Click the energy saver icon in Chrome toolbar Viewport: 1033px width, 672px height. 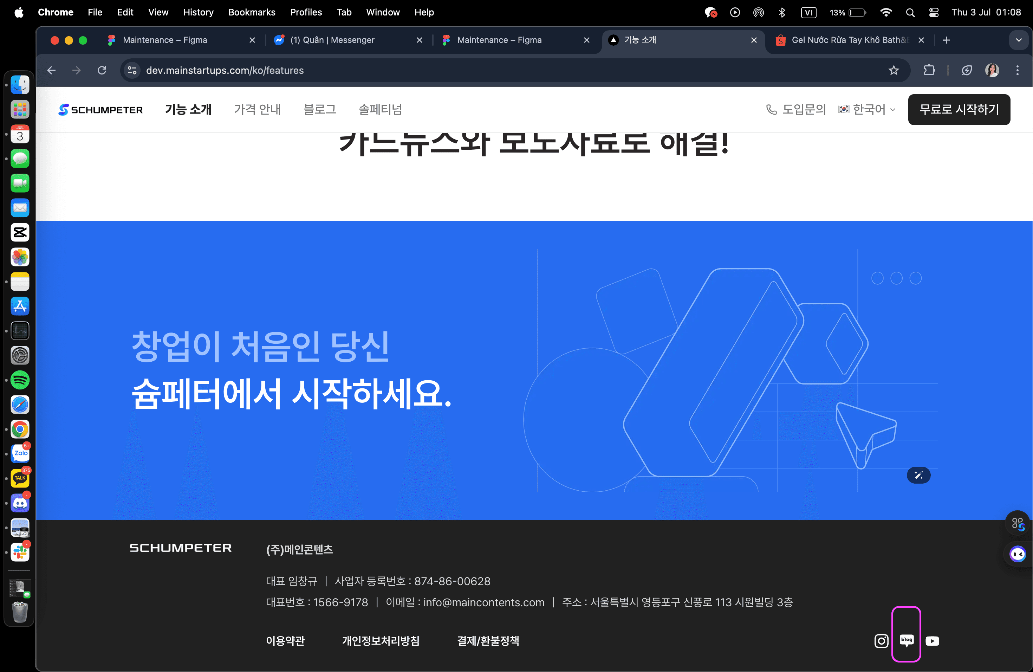pyautogui.click(x=967, y=70)
